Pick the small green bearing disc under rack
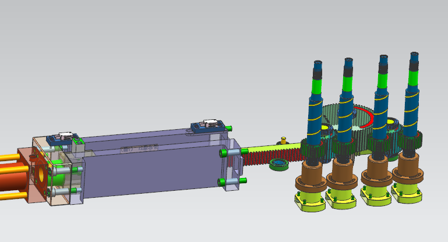This screenshot has width=448, height=242. pos(278,165)
